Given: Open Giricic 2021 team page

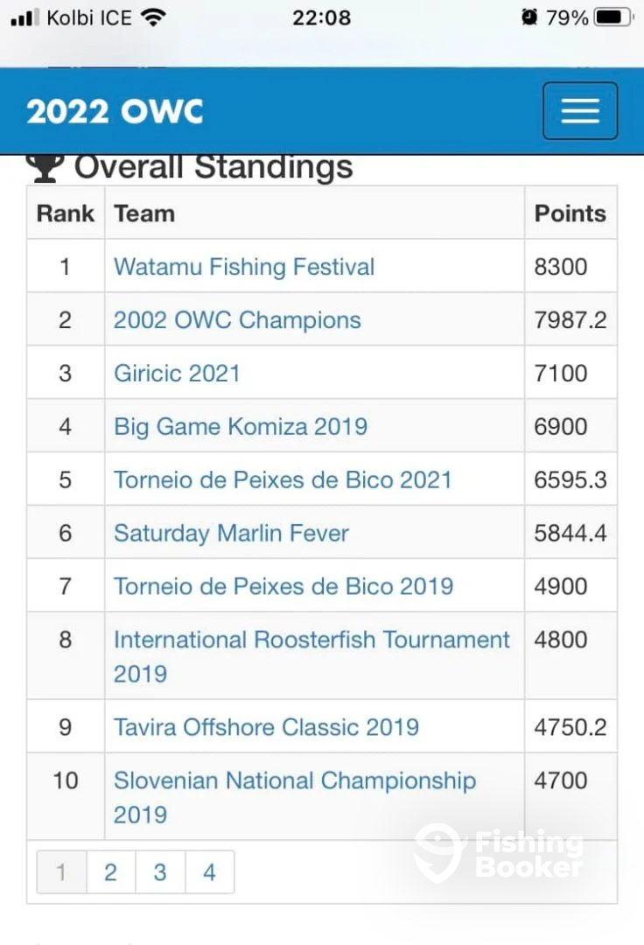Looking at the screenshot, I should click(177, 373).
